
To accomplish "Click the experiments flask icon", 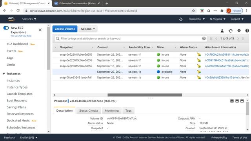I will (222, 31).
